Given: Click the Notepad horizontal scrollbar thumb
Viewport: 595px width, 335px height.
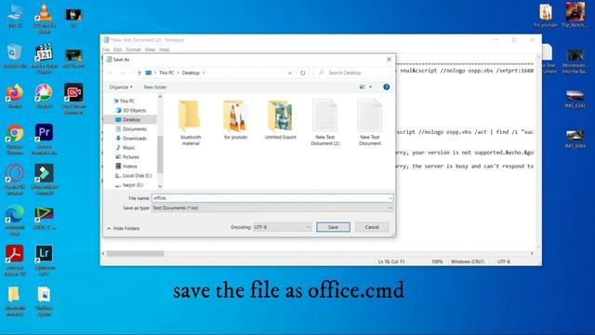Looking at the screenshot, I should (x=135, y=253).
